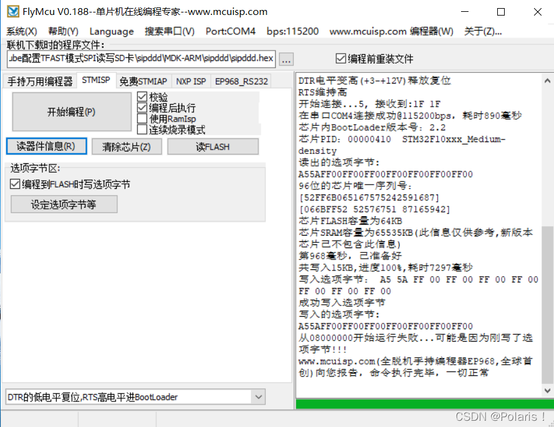
Task: Click log scrollbar up arrow
Action: 547,81
